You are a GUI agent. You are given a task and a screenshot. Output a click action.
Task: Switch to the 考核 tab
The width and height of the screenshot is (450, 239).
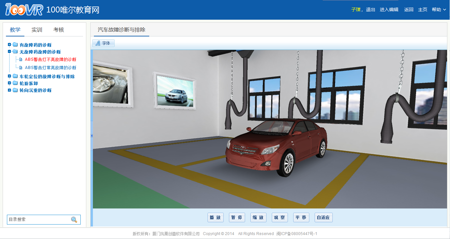pos(59,30)
